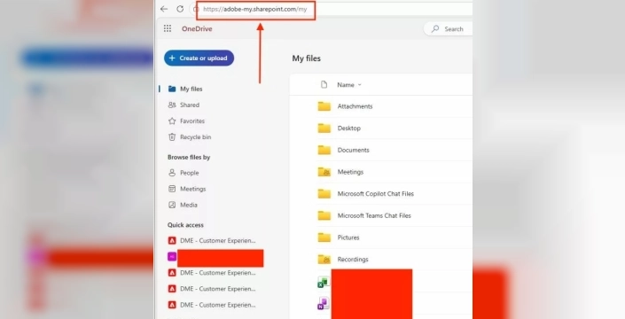Open the Desktop folder
Screen dimensions: 625x319
(x=348, y=128)
